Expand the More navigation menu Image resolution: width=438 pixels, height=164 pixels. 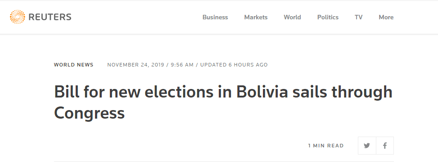click(386, 17)
